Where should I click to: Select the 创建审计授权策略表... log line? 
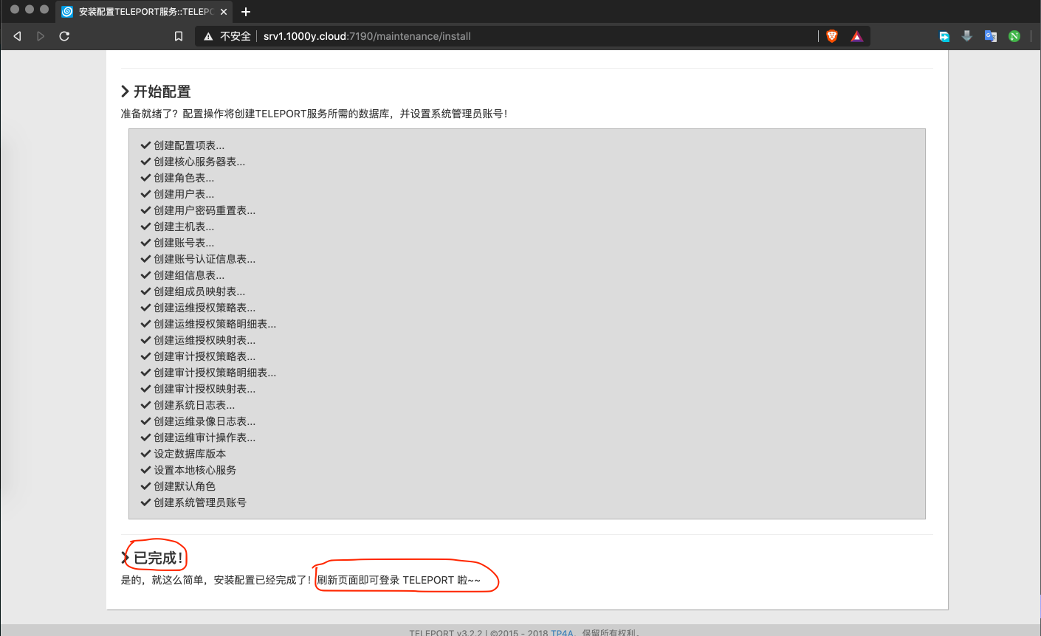[198, 356]
